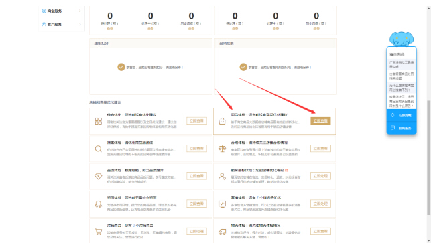Click 立即处理 for marketing check with 7 indicators

point(320,204)
